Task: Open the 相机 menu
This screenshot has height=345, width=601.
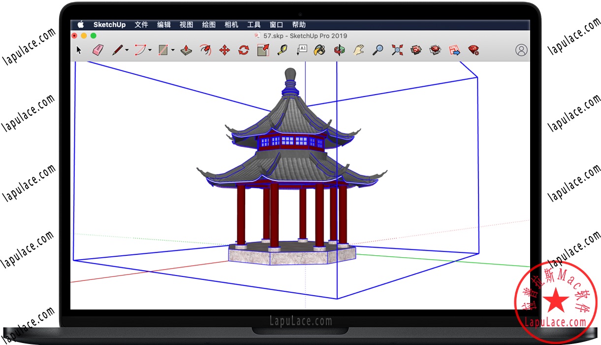Action: point(231,25)
